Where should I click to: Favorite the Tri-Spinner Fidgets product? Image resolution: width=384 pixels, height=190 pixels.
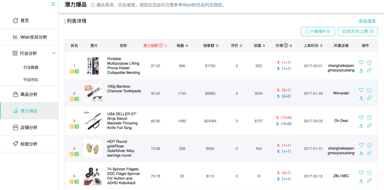point(361,173)
